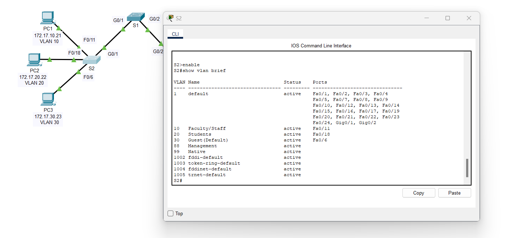The image size is (507, 238).
Task: Click the green link indicator near F0/11
Action: click(x=79, y=47)
